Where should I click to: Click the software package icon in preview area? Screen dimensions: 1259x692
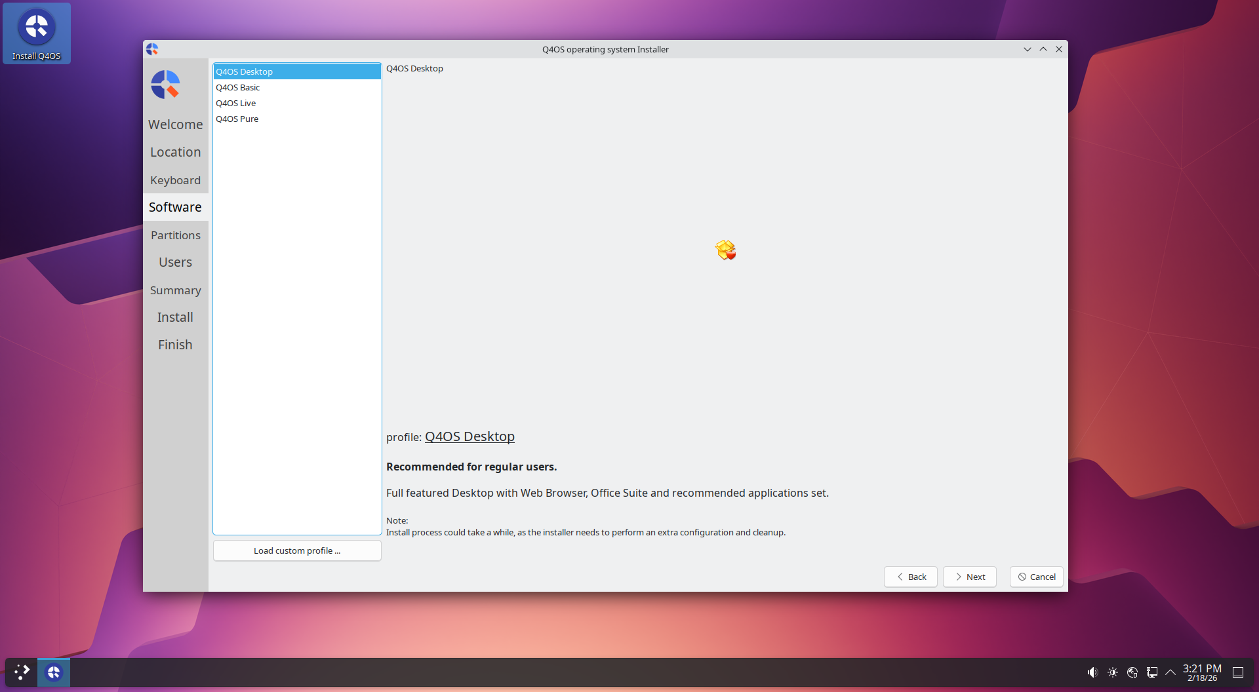tap(725, 250)
